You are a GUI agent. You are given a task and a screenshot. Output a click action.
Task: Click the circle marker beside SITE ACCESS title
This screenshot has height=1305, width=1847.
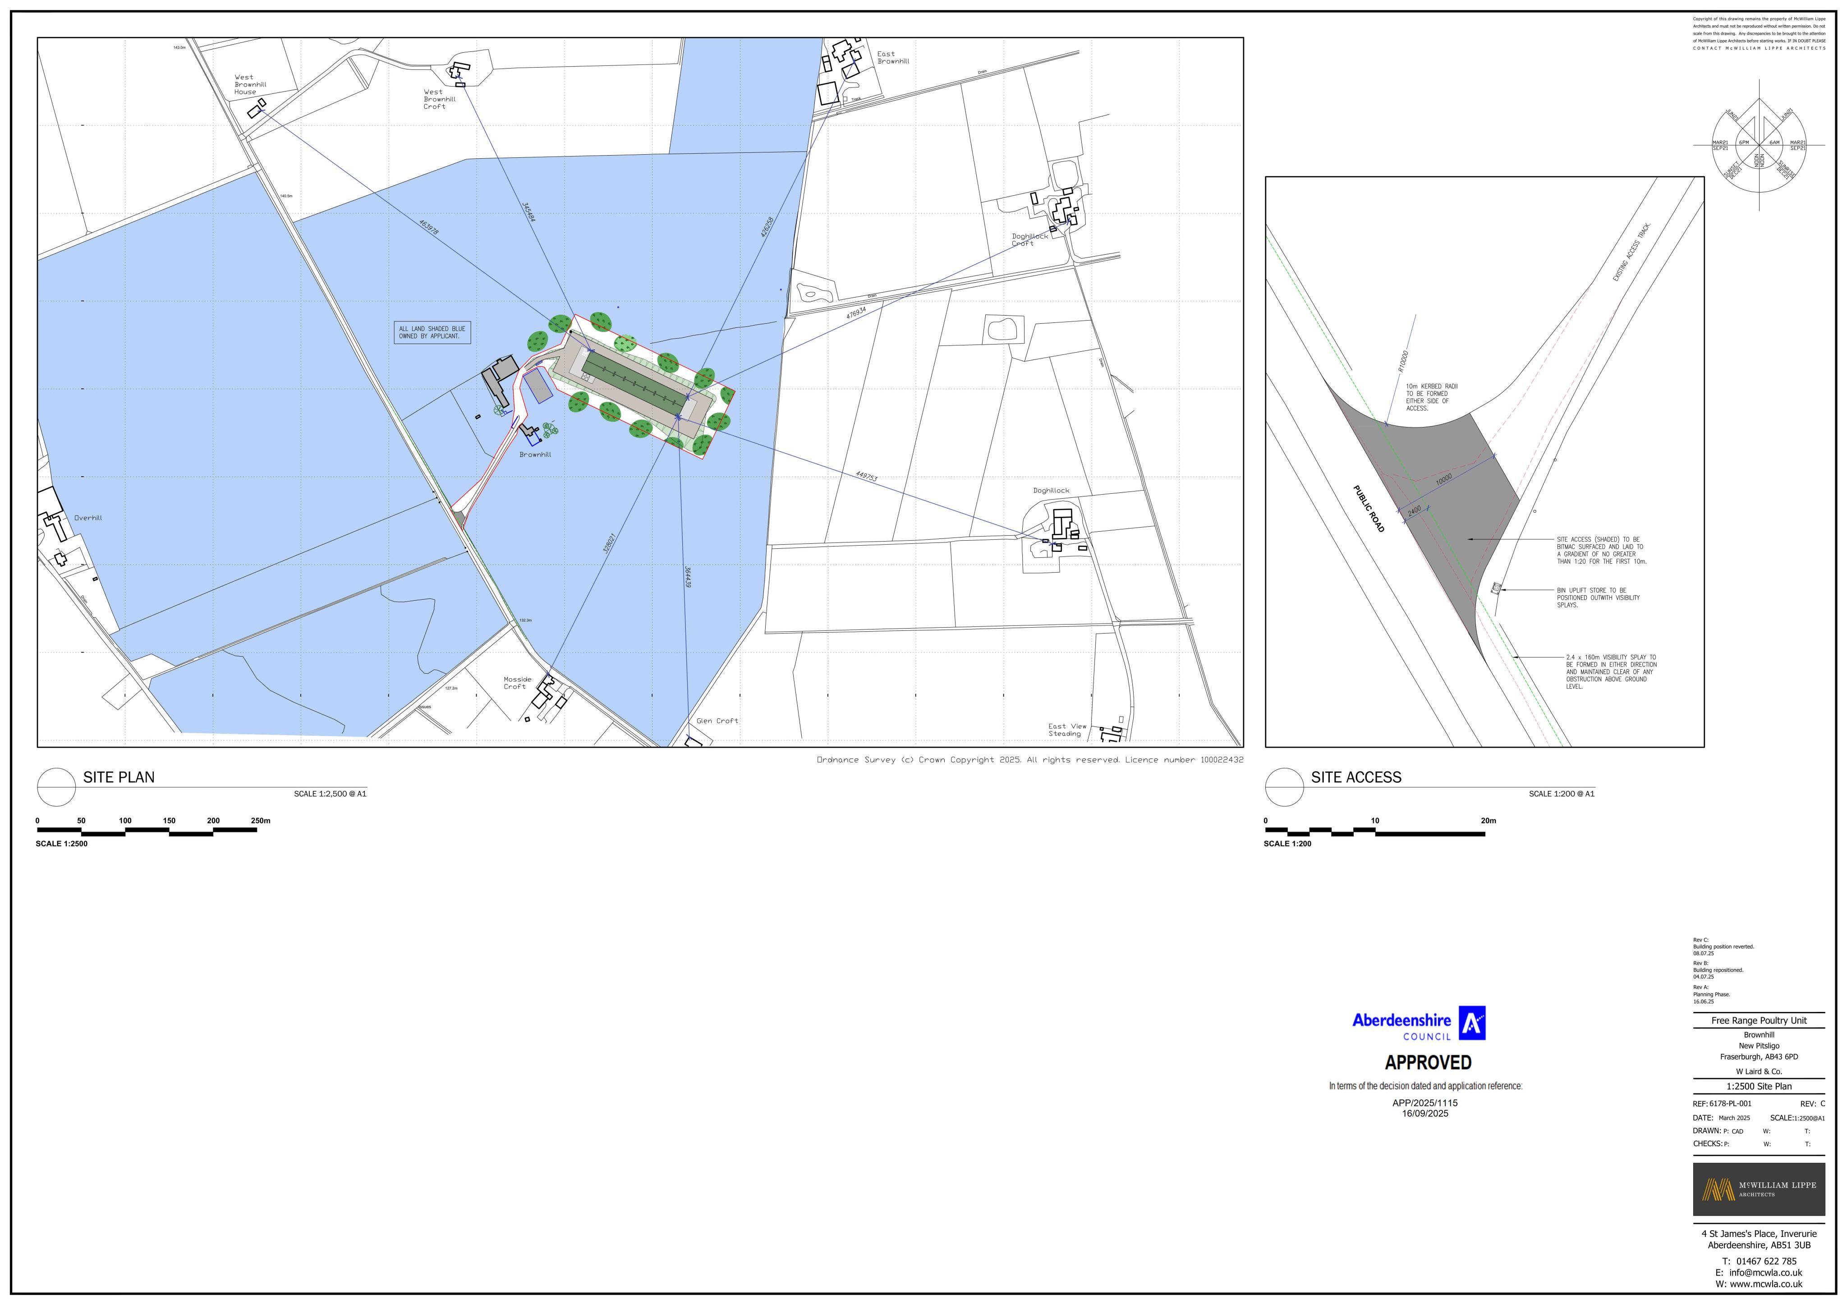pyautogui.click(x=1285, y=787)
